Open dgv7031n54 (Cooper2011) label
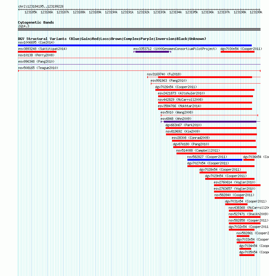The image size is (269, 276). coord(246,201)
